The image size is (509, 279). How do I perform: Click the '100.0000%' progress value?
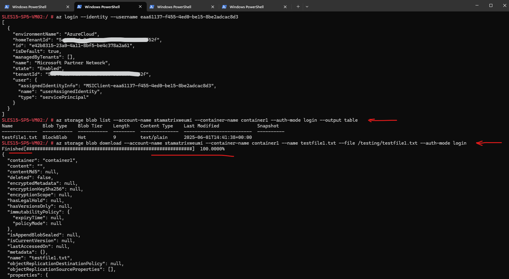click(x=212, y=149)
